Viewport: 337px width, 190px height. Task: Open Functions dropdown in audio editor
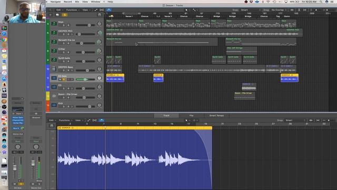65,120
